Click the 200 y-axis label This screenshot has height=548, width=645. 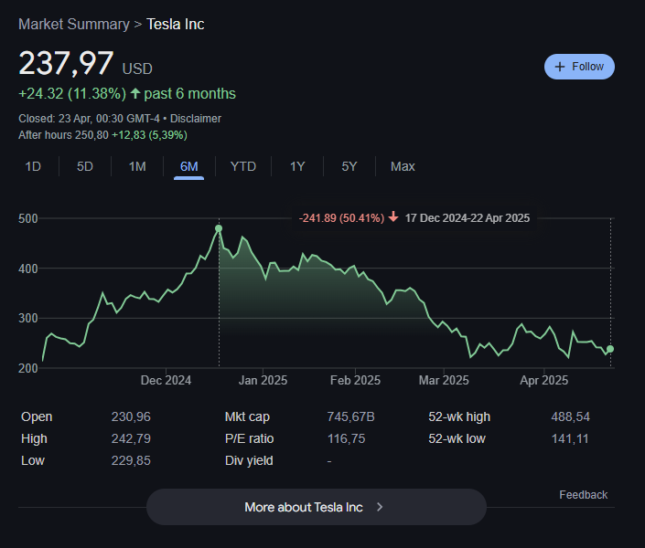coord(28,368)
